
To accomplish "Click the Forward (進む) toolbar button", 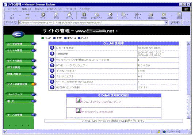I will click(x=27, y=16).
